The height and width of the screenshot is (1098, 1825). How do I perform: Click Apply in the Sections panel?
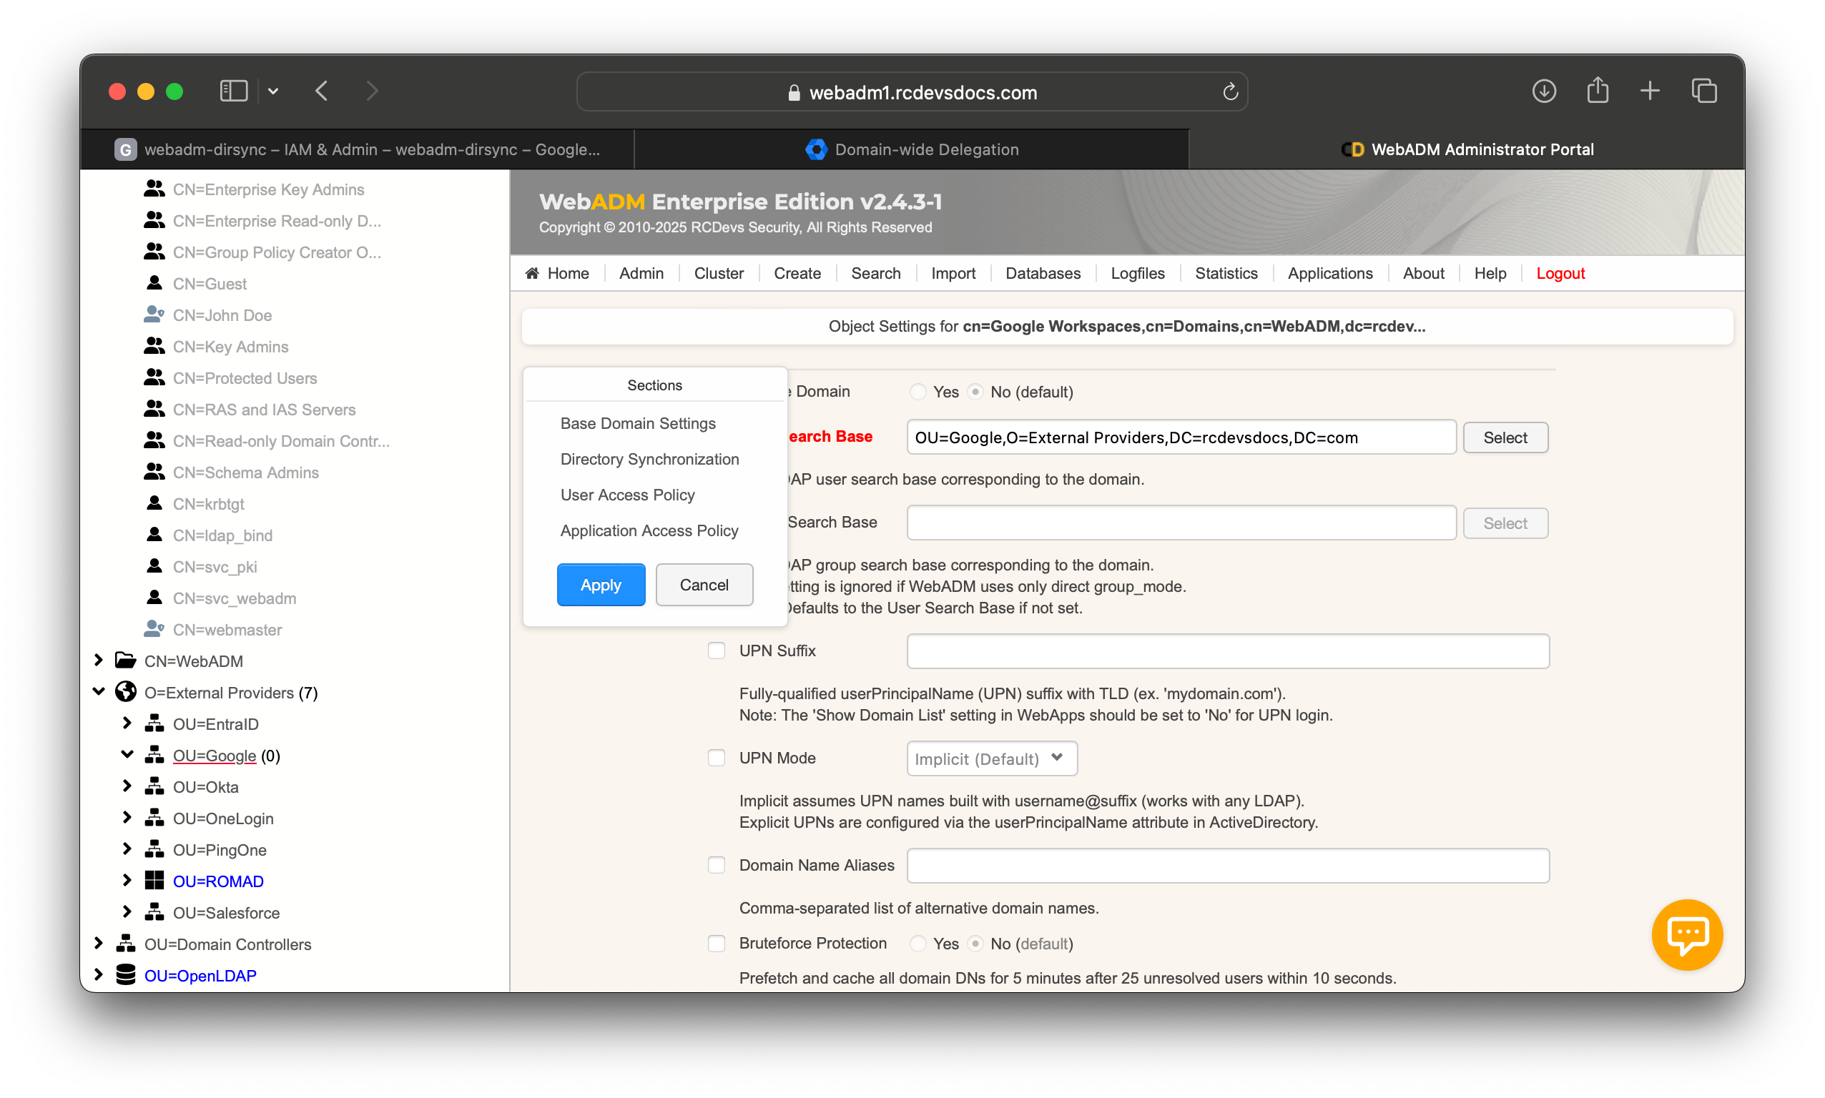click(x=601, y=585)
